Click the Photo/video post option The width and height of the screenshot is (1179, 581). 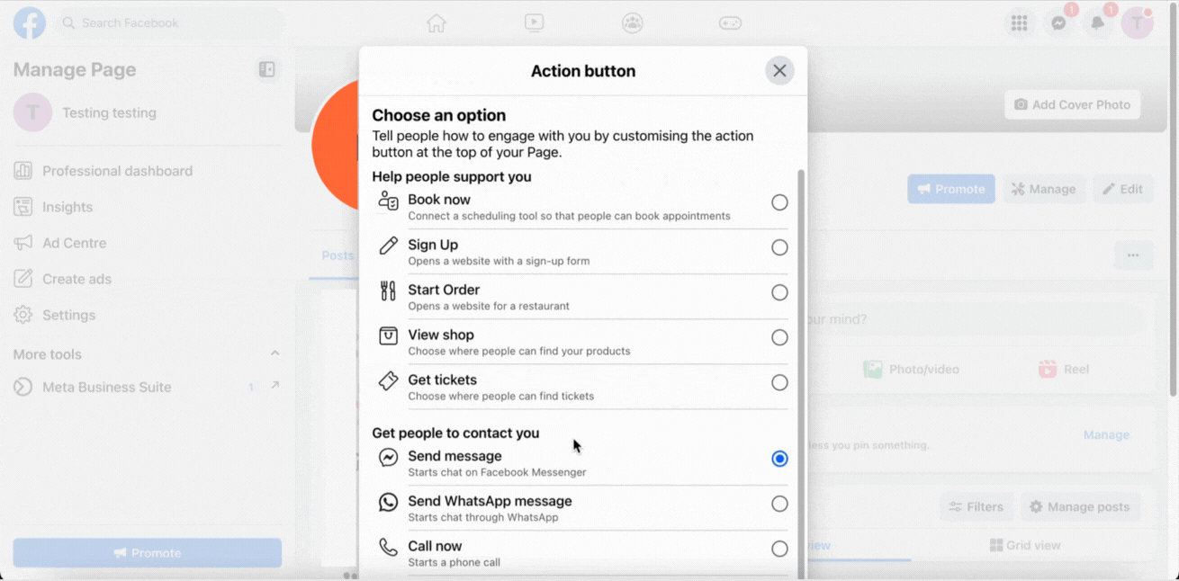(912, 369)
